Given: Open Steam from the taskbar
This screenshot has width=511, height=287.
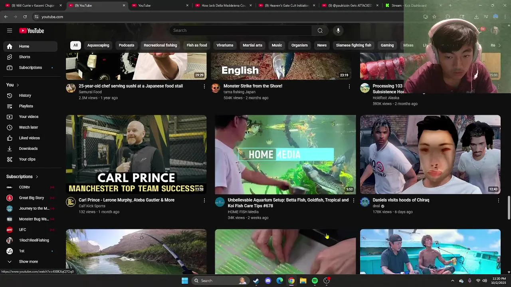Looking at the screenshot, I should click(x=256, y=281).
